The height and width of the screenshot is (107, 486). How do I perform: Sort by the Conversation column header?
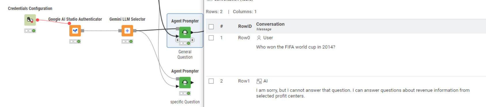click(270, 24)
